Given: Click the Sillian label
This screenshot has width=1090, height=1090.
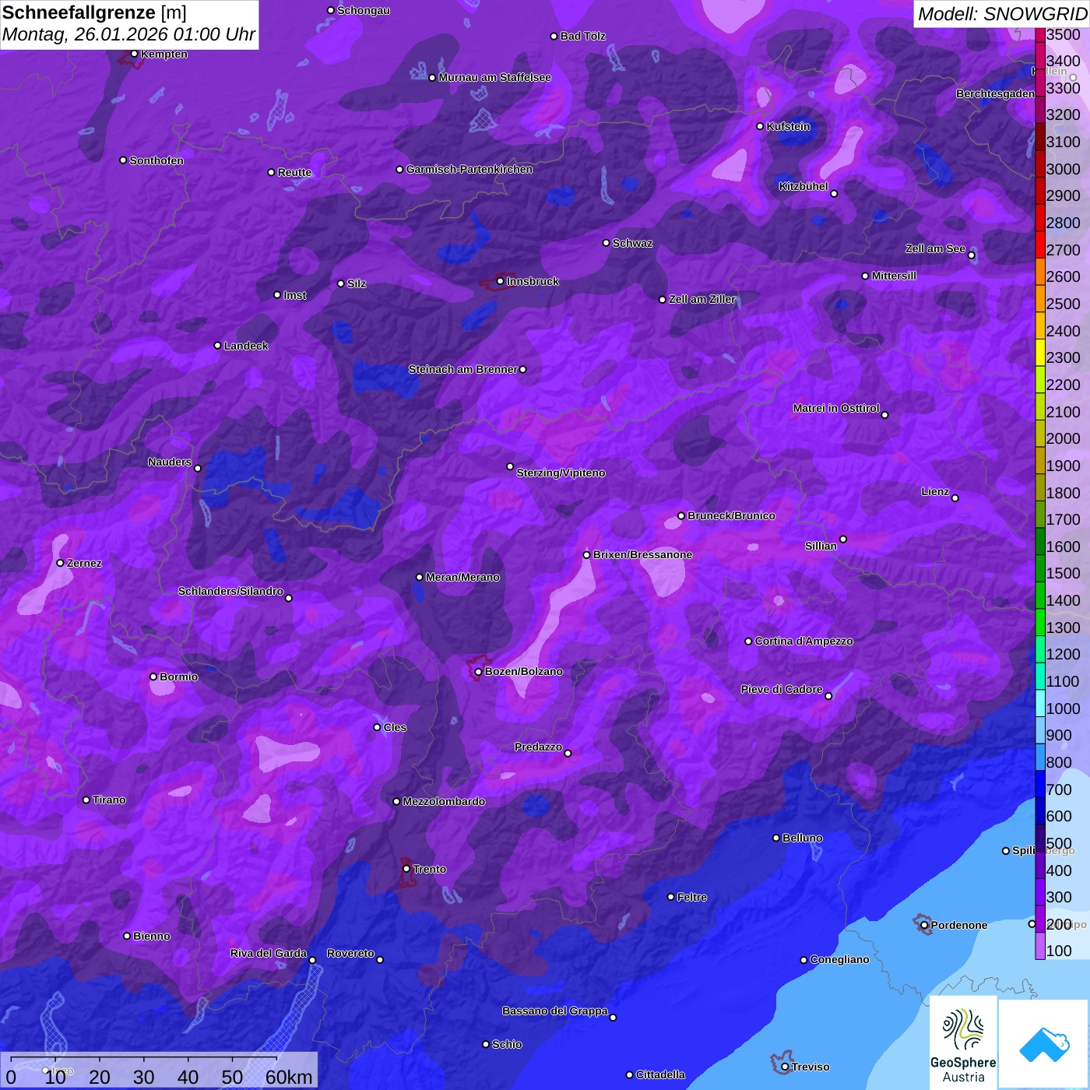Looking at the screenshot, I should 821,546.
